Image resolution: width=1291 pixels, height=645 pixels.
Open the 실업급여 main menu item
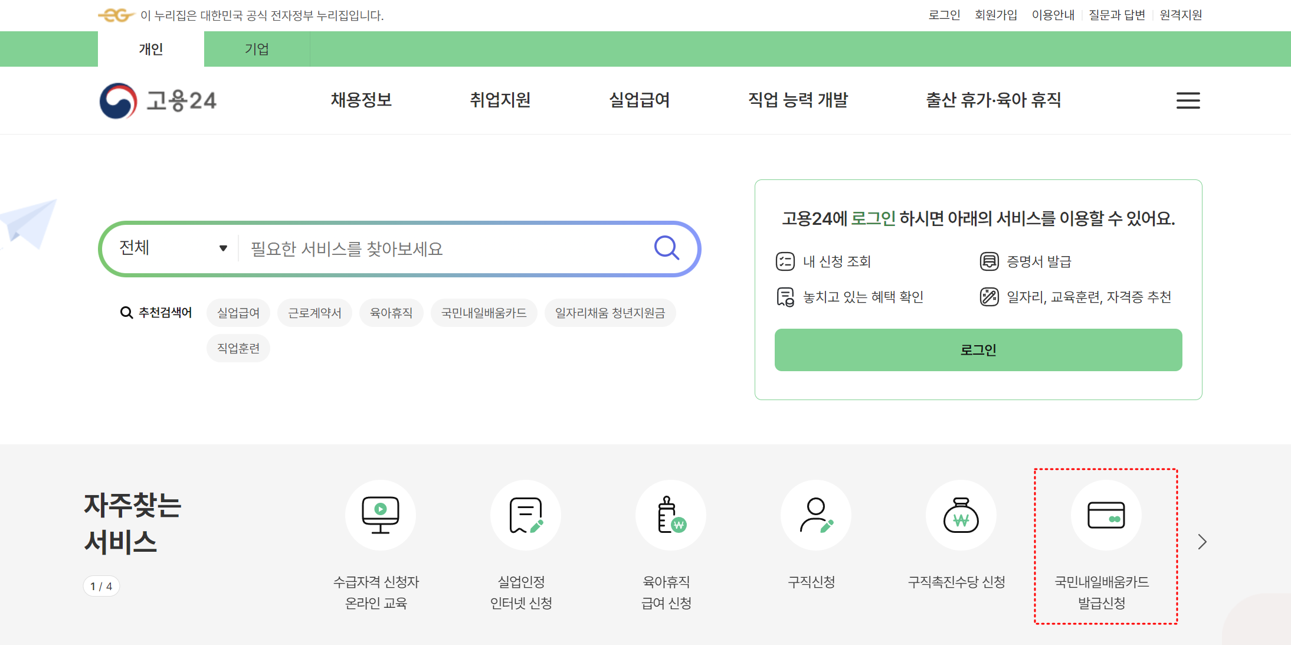[x=639, y=100]
